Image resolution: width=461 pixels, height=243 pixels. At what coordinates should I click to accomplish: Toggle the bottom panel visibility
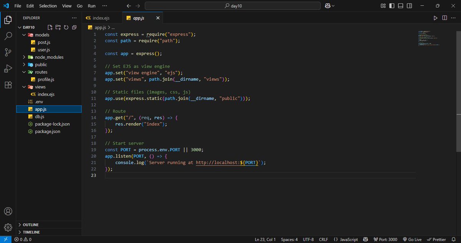pos(400,6)
